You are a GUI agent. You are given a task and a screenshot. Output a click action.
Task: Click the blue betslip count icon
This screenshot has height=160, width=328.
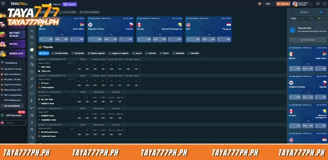tap(321, 12)
